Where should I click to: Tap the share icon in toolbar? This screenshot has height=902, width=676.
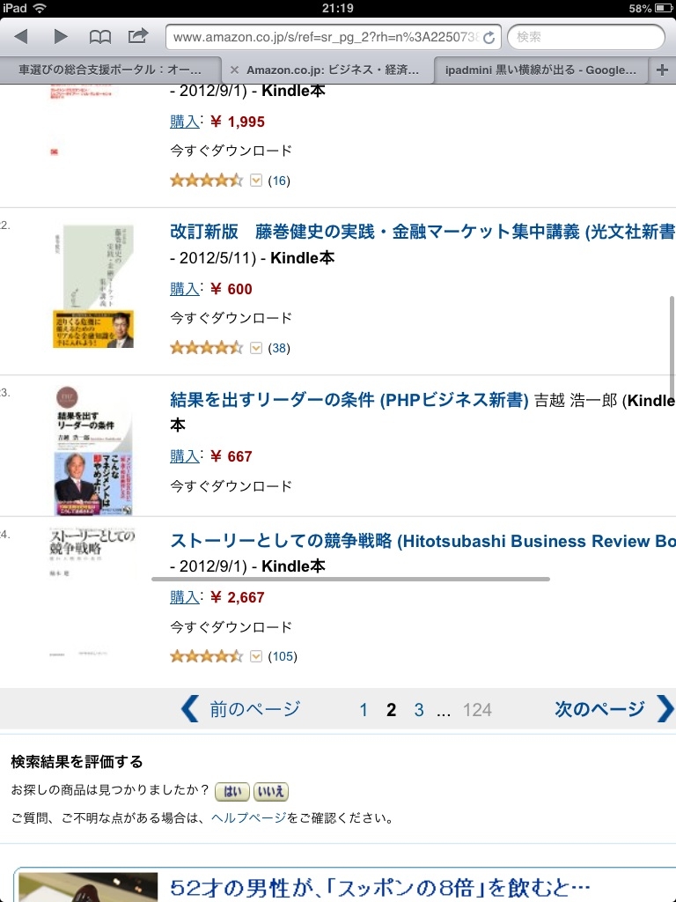[138, 36]
